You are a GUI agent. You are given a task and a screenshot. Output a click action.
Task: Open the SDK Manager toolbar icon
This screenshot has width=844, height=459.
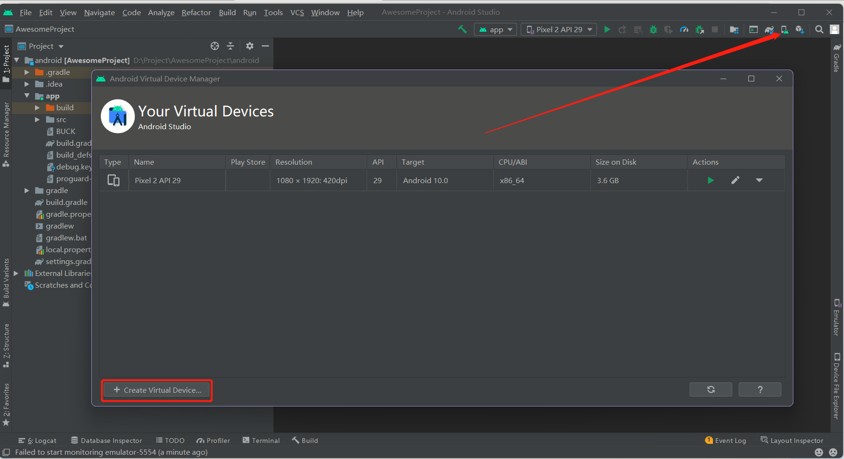pos(800,29)
